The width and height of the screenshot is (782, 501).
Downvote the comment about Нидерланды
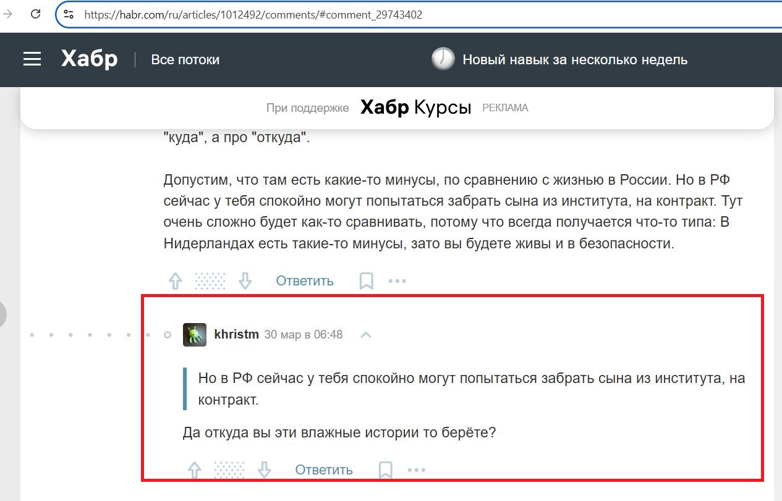pos(245,281)
